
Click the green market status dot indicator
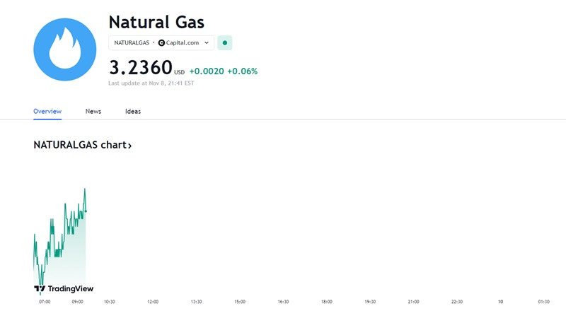(x=224, y=43)
